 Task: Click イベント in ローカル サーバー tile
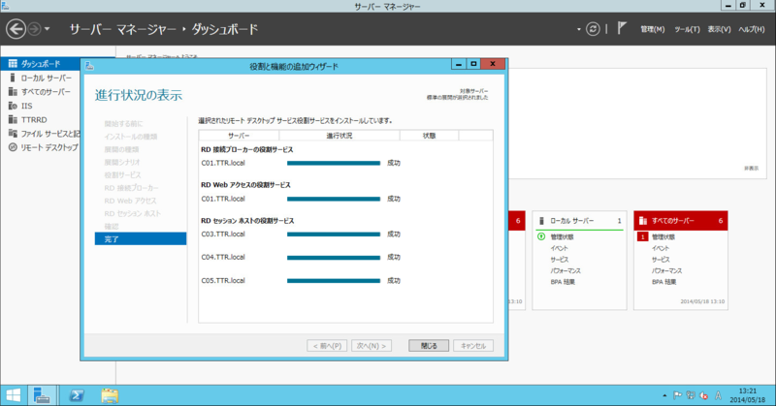(560, 248)
